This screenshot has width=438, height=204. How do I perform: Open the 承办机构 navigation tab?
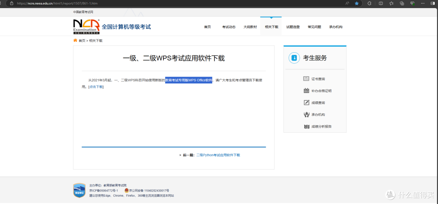click(x=336, y=27)
